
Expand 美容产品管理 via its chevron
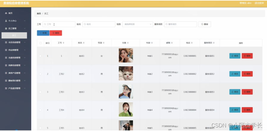(x=25, y=73)
